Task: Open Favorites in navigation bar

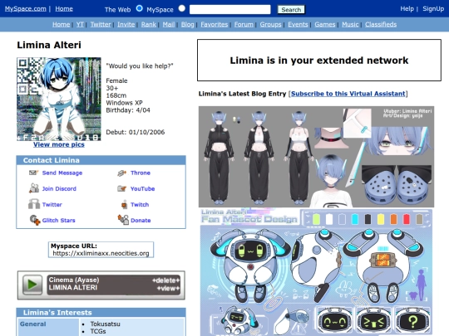Action: [x=215, y=24]
